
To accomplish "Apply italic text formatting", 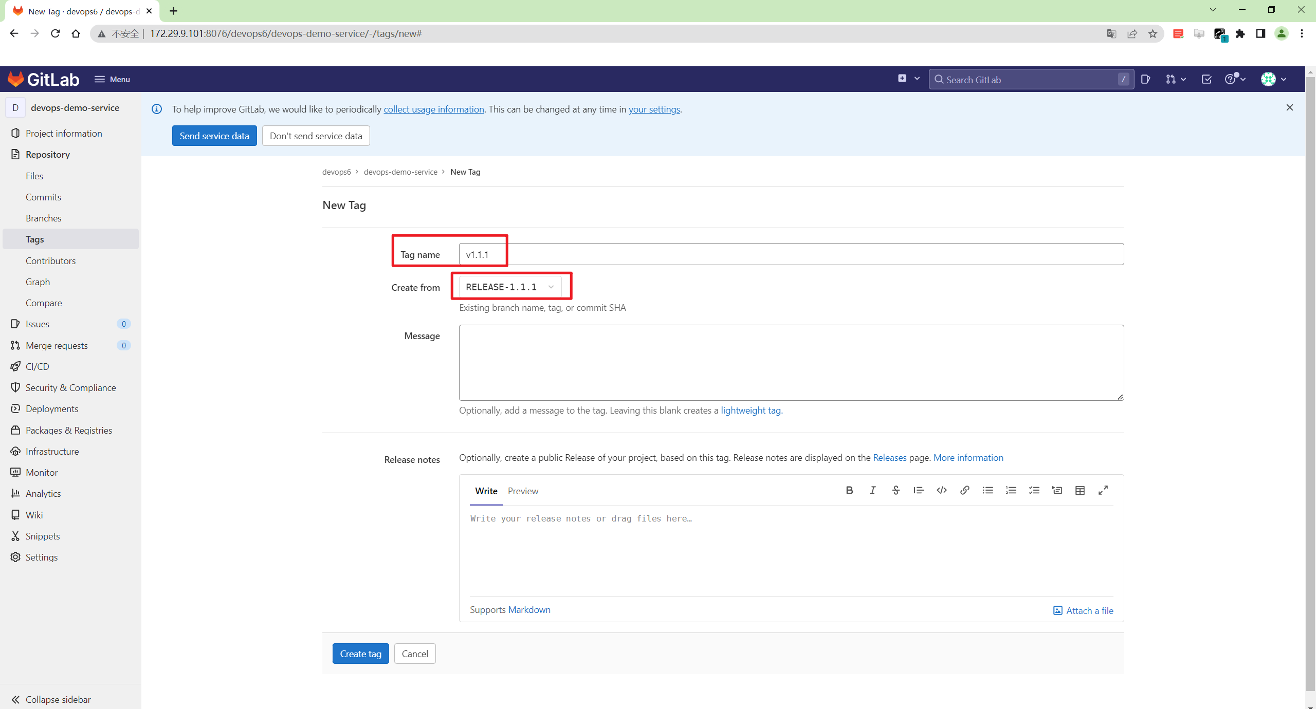I will (872, 490).
